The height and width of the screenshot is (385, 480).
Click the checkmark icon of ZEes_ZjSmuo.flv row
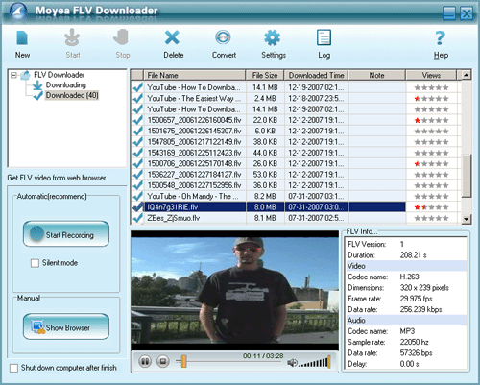pos(138,218)
